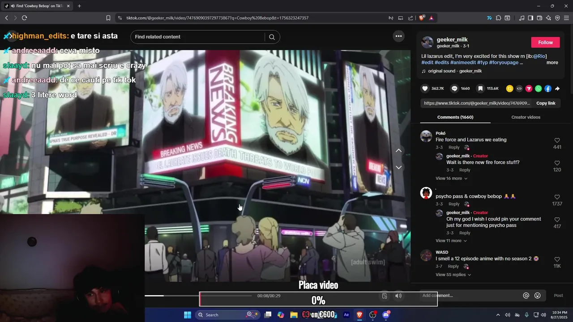Go to previous video with up chevron
573x322 pixels.
398,151
